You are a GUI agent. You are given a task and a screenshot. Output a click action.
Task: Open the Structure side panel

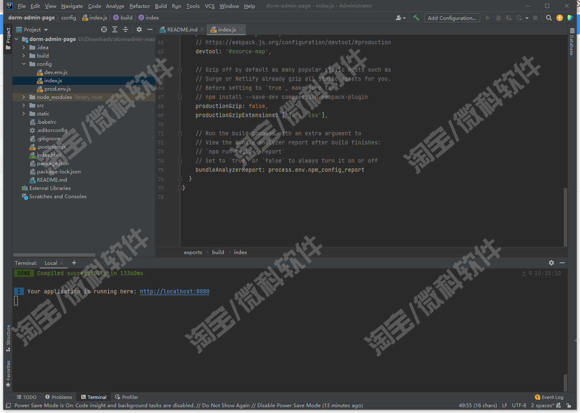(x=8, y=338)
